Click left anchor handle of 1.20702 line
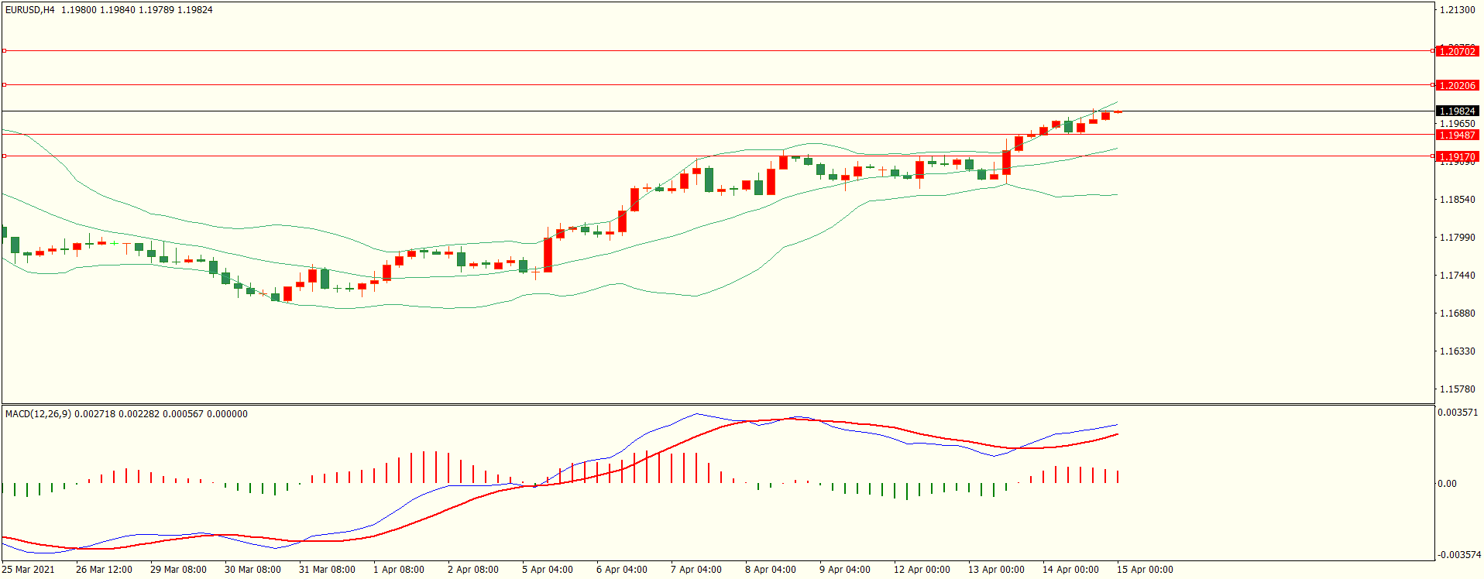 pyautogui.click(x=4, y=51)
